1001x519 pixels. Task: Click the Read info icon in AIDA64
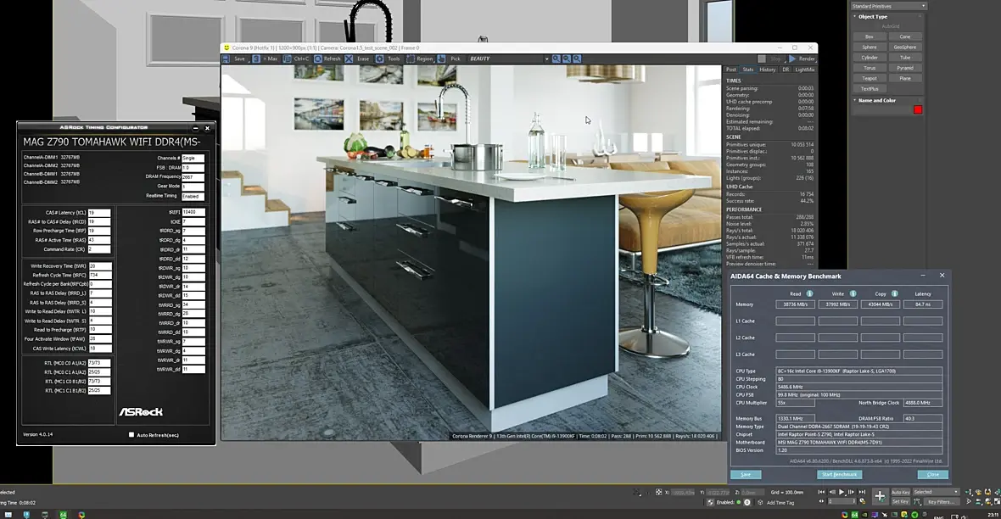coord(809,293)
